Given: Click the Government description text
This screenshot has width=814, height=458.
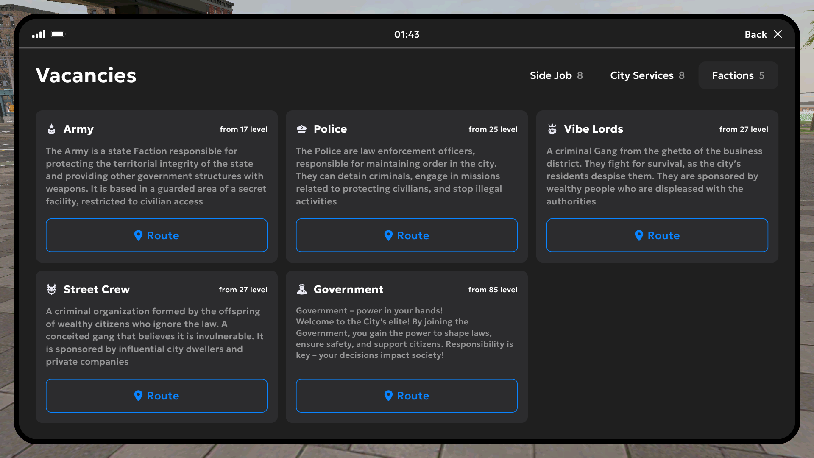Looking at the screenshot, I should [x=404, y=333].
